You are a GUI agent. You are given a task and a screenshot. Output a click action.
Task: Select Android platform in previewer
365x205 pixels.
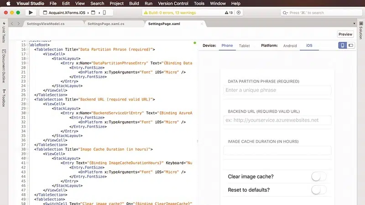click(x=290, y=46)
